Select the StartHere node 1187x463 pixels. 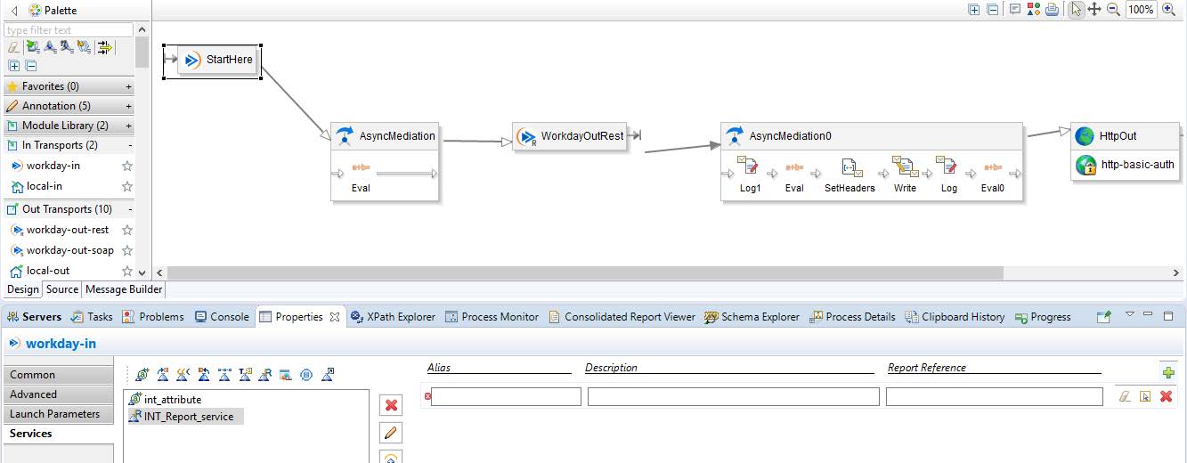[x=219, y=60]
